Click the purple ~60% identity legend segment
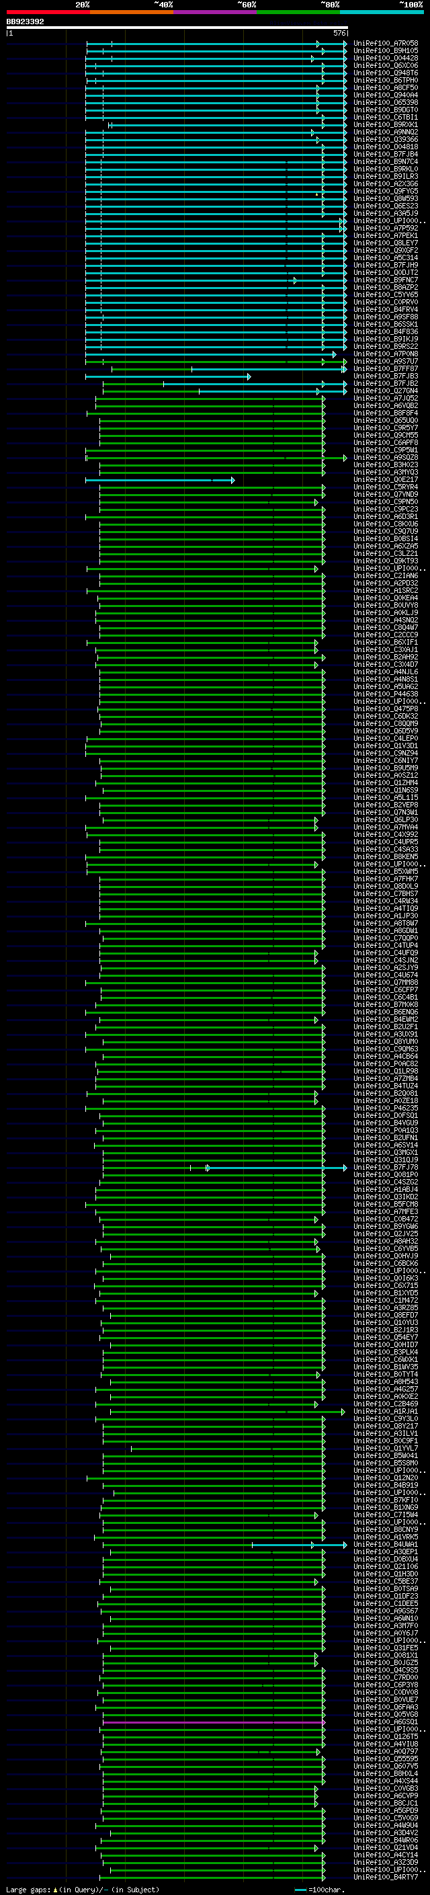The height and width of the screenshot is (1895, 430). tap(216, 12)
